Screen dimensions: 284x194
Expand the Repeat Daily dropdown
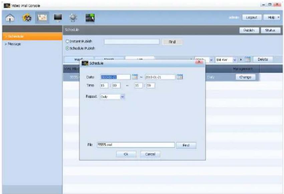pos(122,97)
